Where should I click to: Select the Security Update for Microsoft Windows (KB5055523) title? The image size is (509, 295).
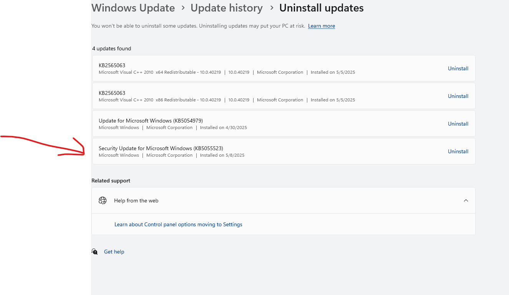161,148
